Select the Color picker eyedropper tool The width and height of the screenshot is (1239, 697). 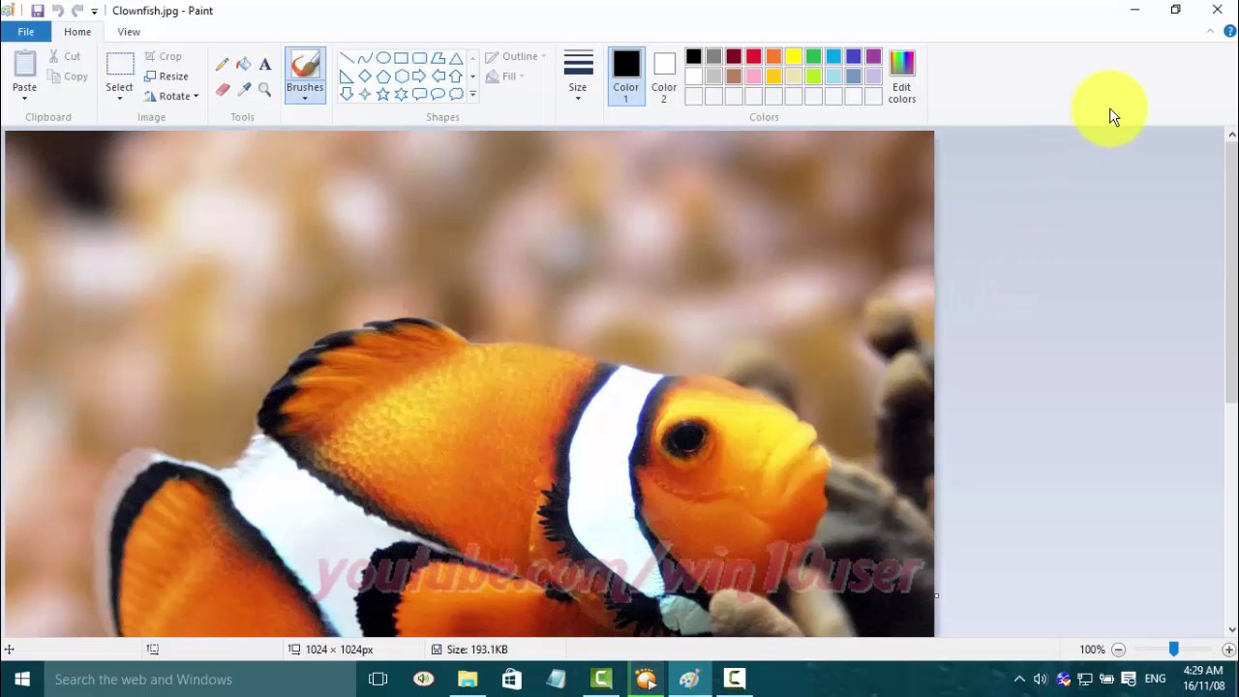pos(243,90)
